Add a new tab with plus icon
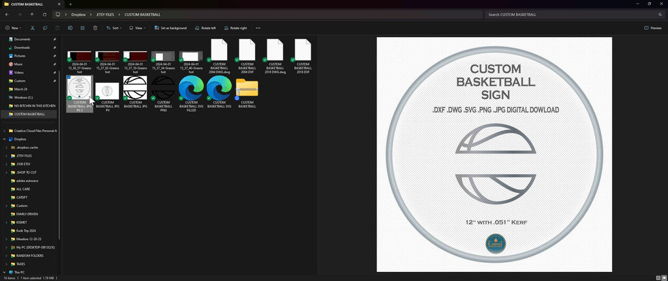 (x=70, y=4)
